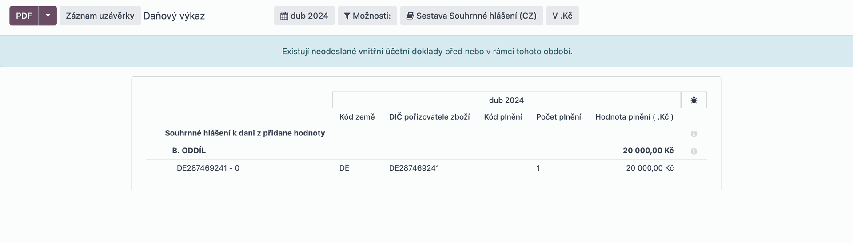Open PDF export dropdown arrow

(48, 16)
